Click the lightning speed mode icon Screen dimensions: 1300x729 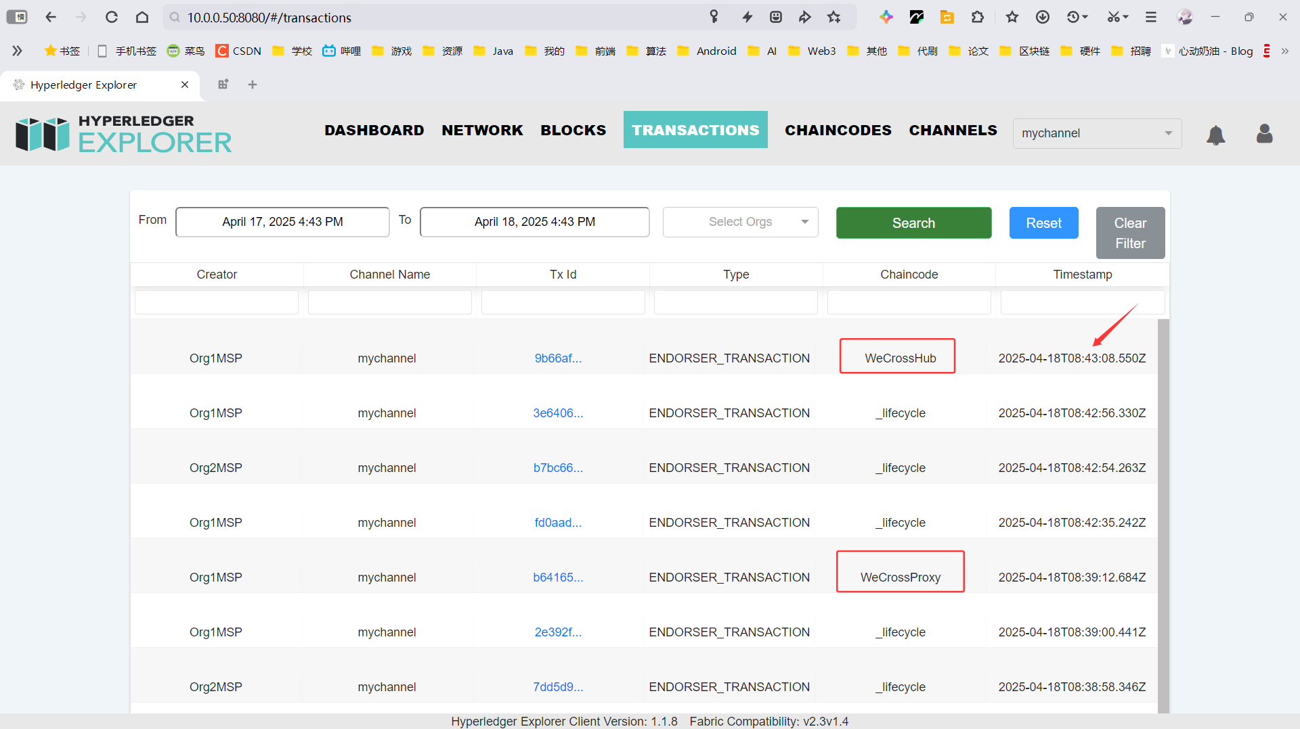(747, 17)
